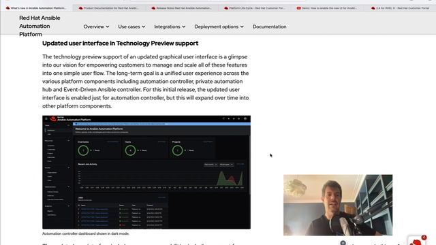The width and height of the screenshot is (436, 245).
Task: Expand the Use cases menu
Action: [x=131, y=27]
